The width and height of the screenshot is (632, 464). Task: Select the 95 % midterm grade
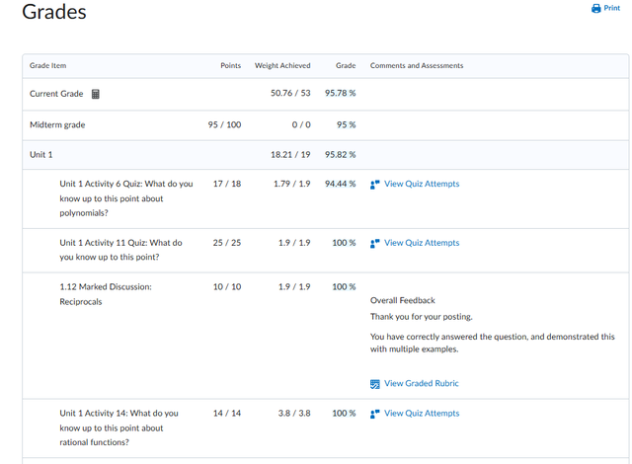coord(347,124)
